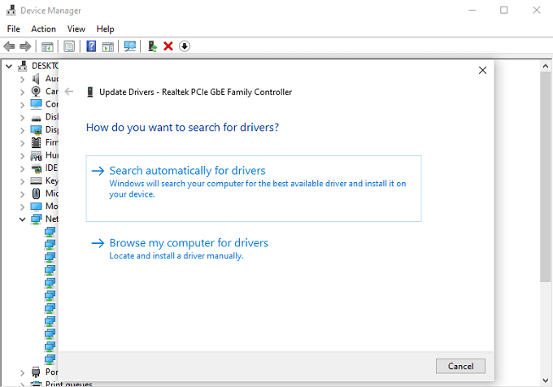Viewport: 553px width, 387px height.
Task: Open the File menu
Action: (13, 29)
